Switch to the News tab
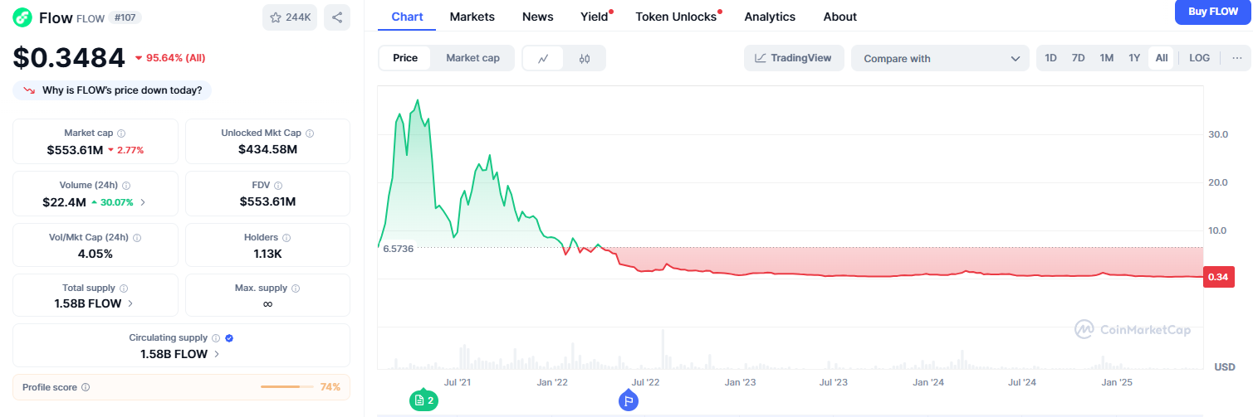The image size is (1253, 417). (x=538, y=17)
